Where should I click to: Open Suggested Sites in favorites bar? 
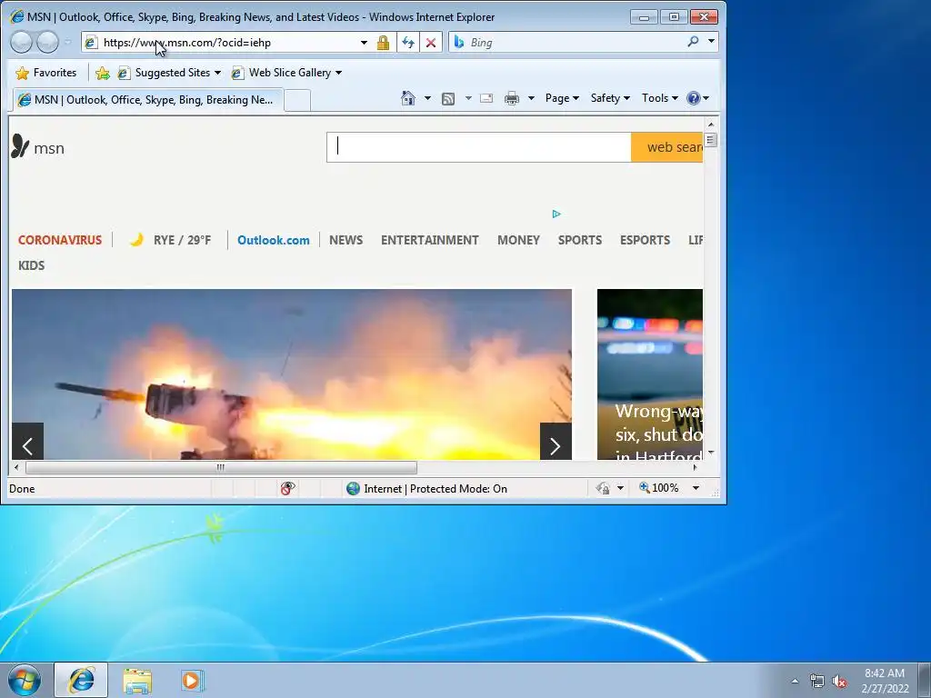(x=169, y=73)
